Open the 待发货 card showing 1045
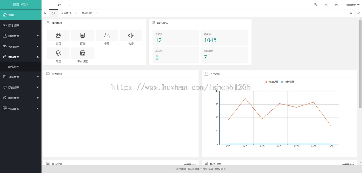Viewport: 362px width, 173px height. (x=224, y=37)
